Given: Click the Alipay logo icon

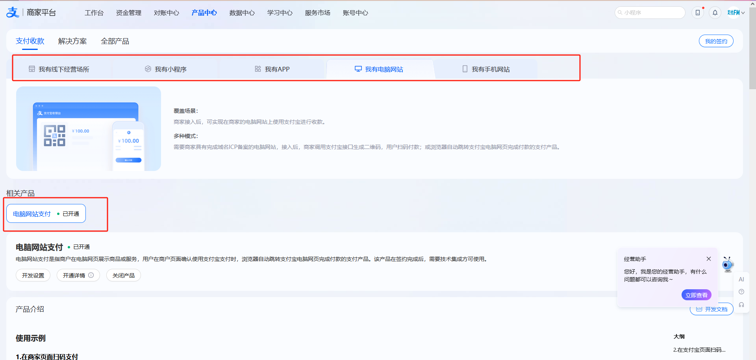Looking at the screenshot, I should coord(13,13).
